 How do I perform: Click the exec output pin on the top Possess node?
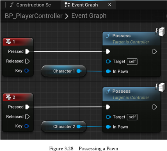(155, 52)
